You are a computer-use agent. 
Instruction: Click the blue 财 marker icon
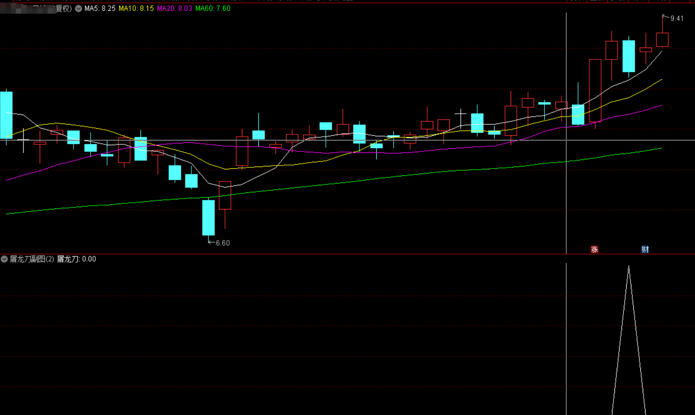tap(645, 249)
